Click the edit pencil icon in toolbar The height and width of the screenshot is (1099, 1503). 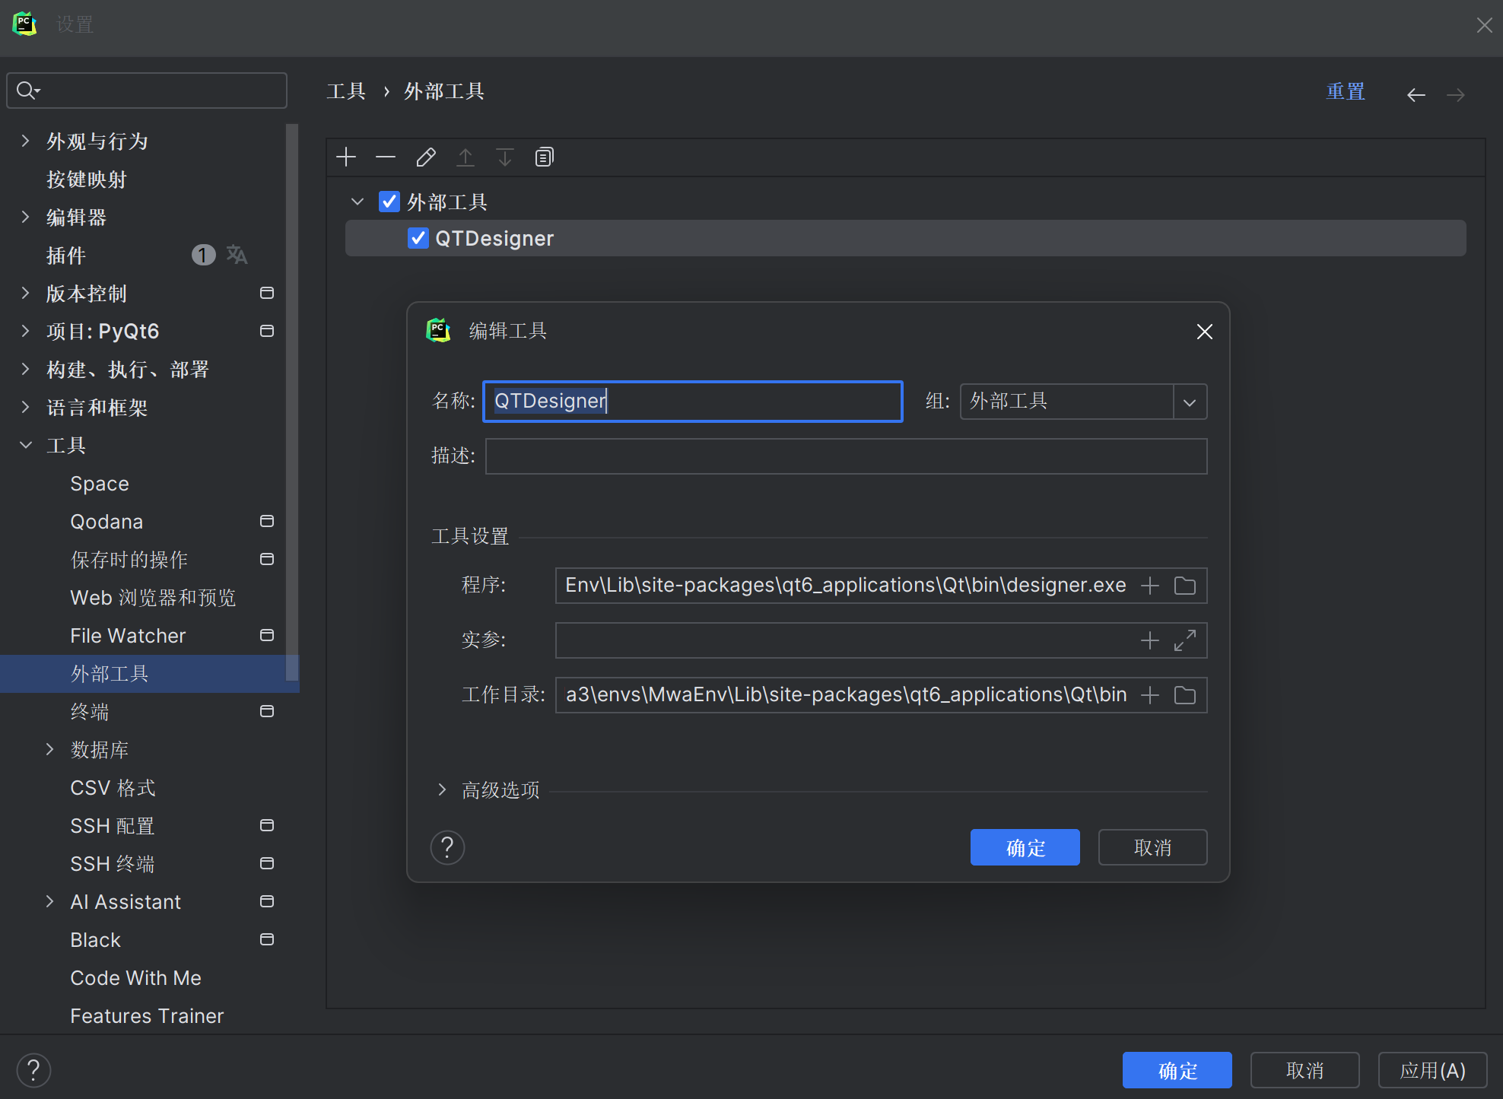tap(426, 157)
